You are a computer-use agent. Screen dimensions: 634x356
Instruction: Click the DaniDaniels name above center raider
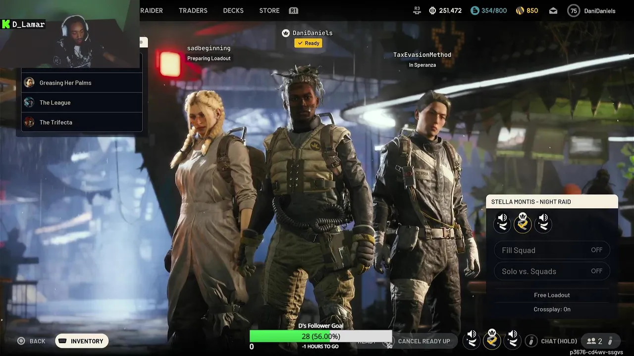[313, 33]
